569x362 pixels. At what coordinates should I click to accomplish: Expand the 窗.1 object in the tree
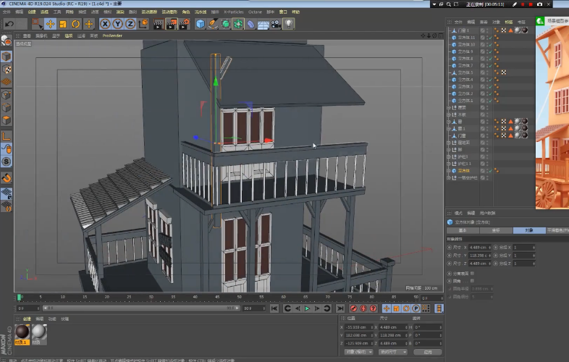pyautogui.click(x=449, y=129)
